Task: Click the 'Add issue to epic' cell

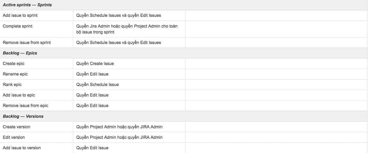Action: 19,95
